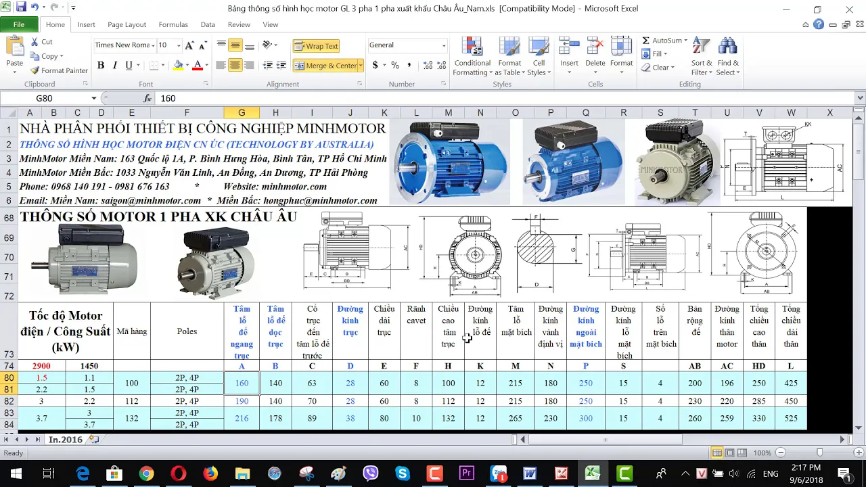Open Word from the Windows taskbar
Screen dimensions: 866x487
point(529,473)
